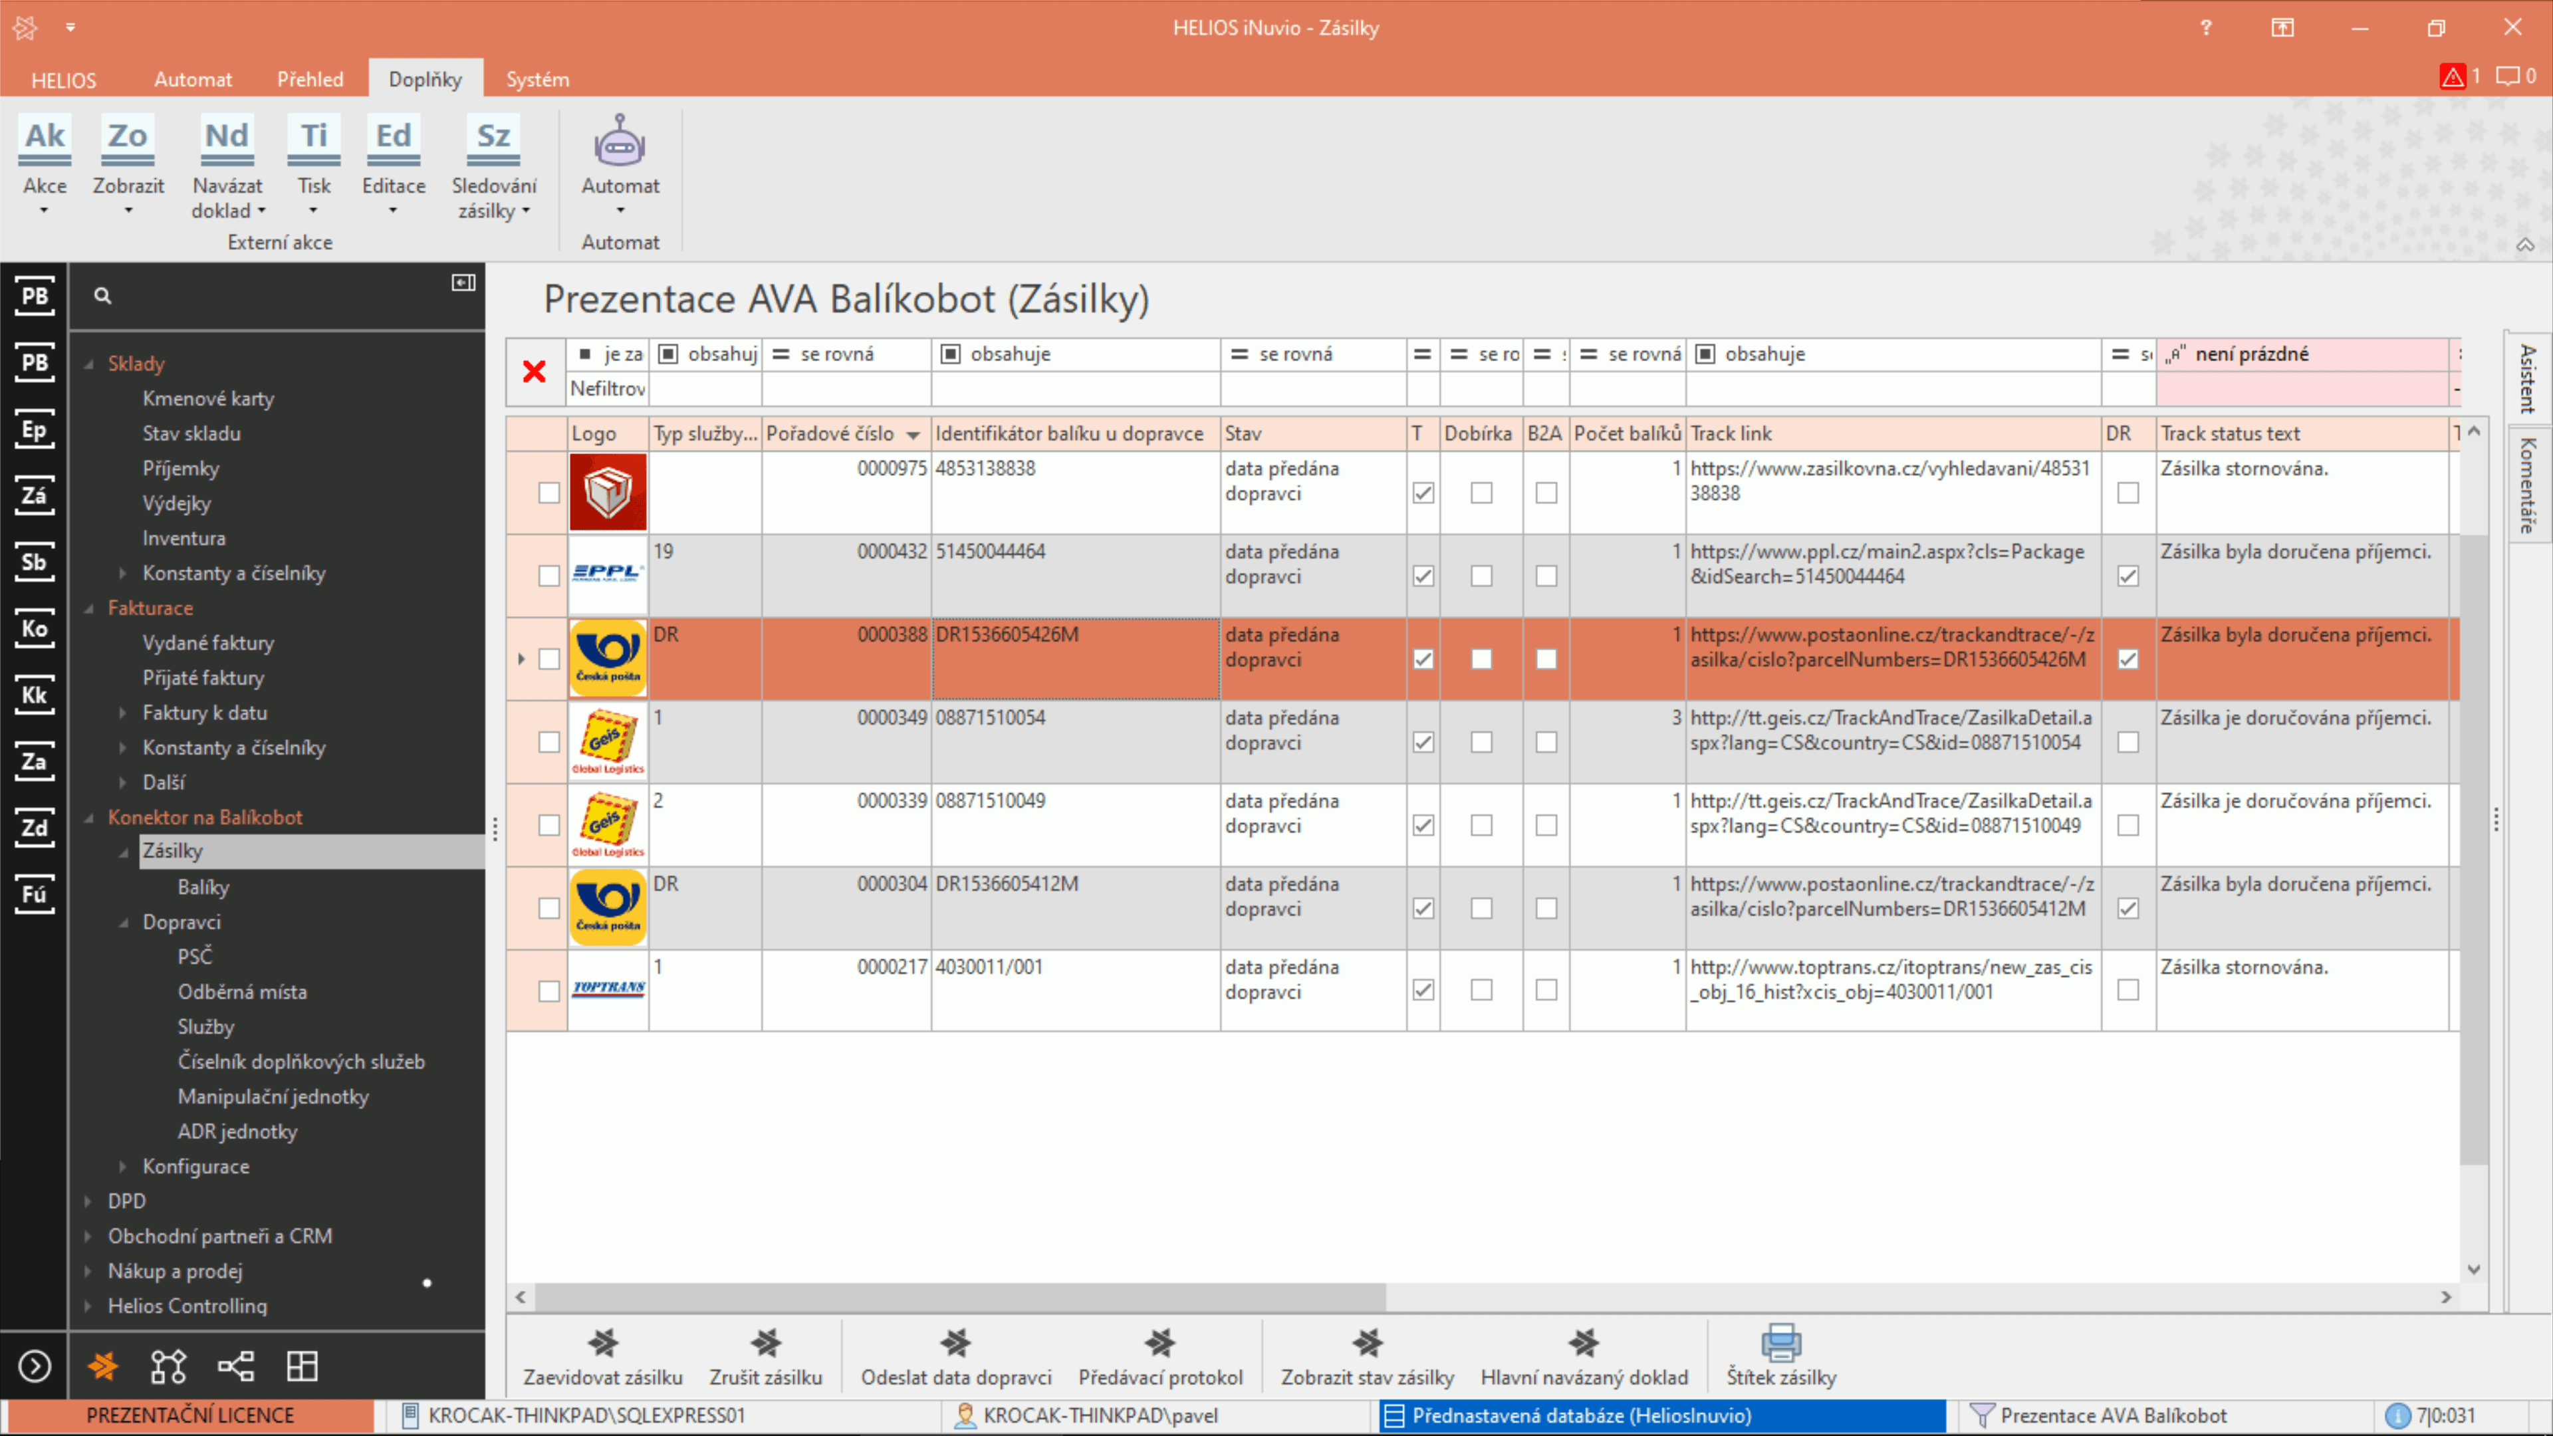Open the Editace ribbon menu

[394, 168]
